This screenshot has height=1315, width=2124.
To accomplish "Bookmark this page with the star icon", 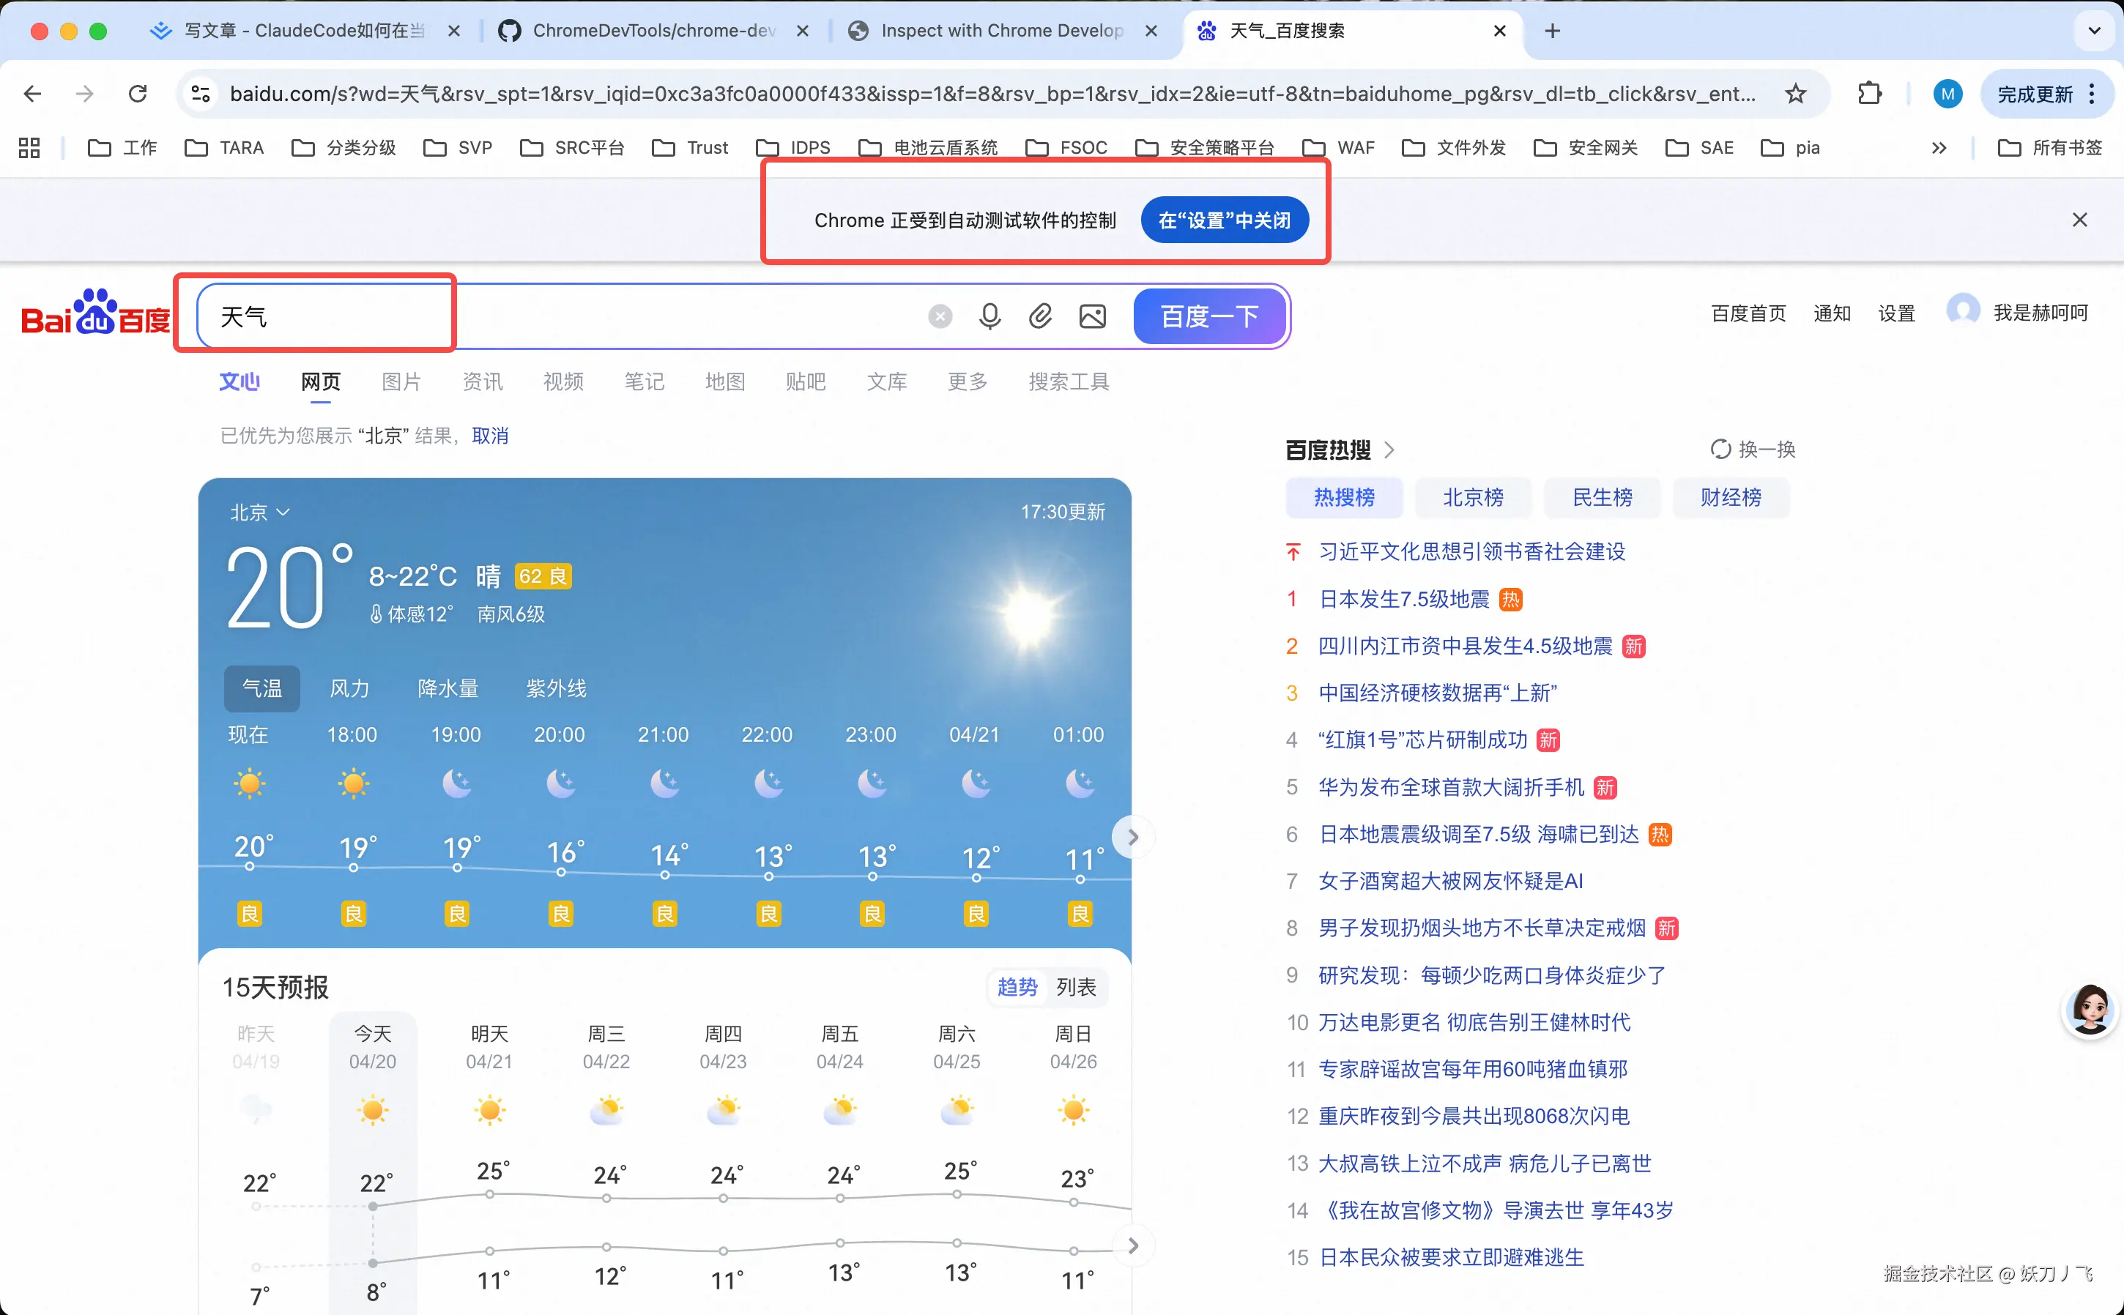I will coord(1795,94).
